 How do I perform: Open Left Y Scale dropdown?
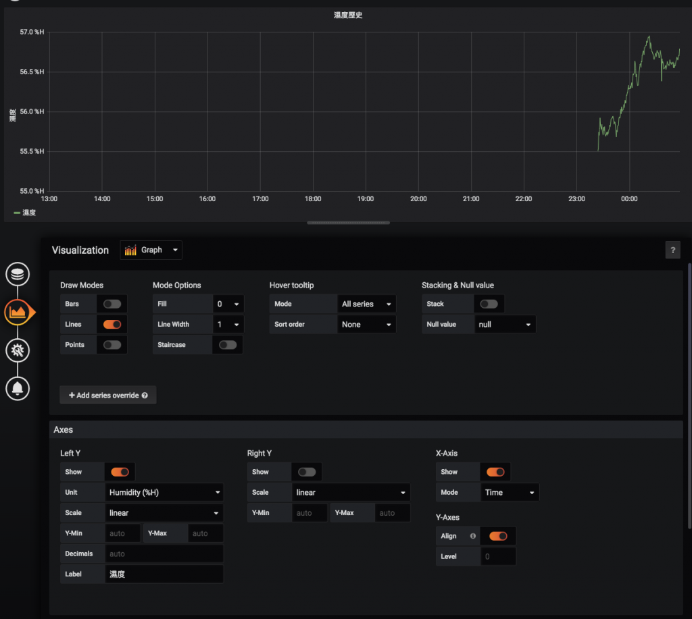164,513
